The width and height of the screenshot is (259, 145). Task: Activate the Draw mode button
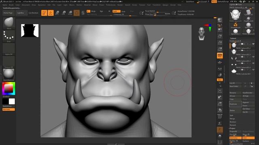(51, 13)
